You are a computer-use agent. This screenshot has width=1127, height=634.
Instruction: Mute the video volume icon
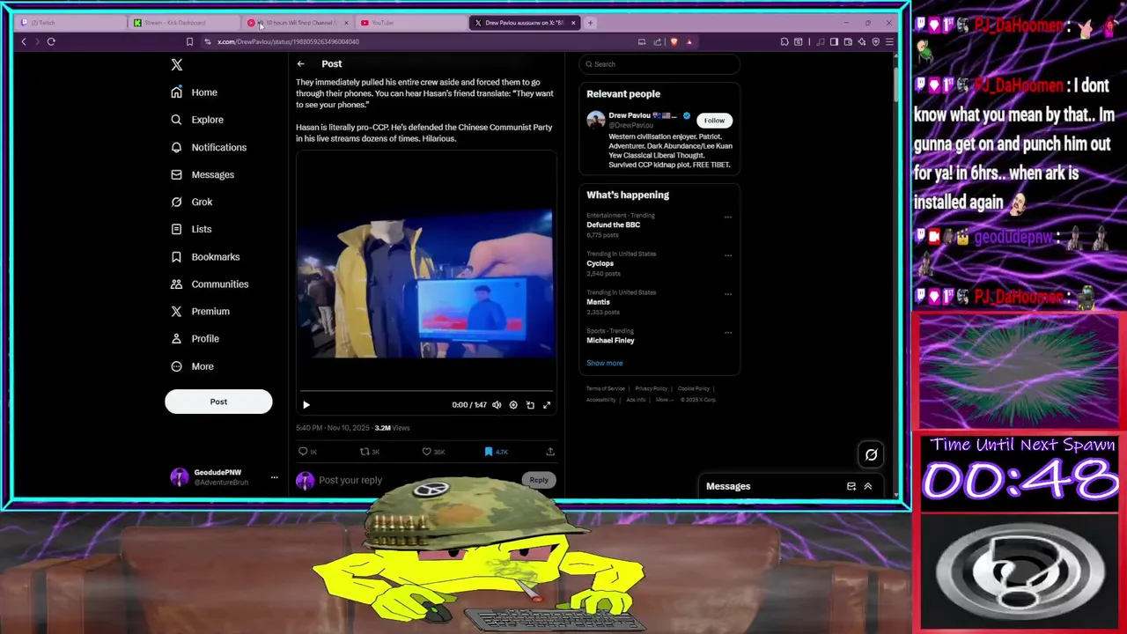pos(497,405)
